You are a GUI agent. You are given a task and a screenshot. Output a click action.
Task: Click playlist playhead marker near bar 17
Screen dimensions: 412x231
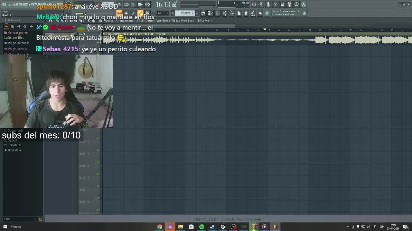[265, 30]
